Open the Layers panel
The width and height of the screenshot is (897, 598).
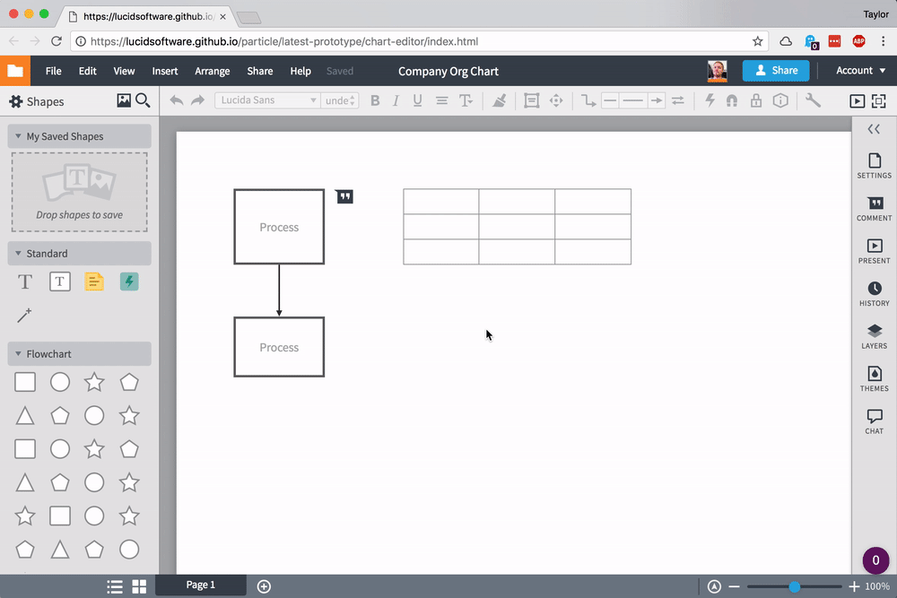874,336
